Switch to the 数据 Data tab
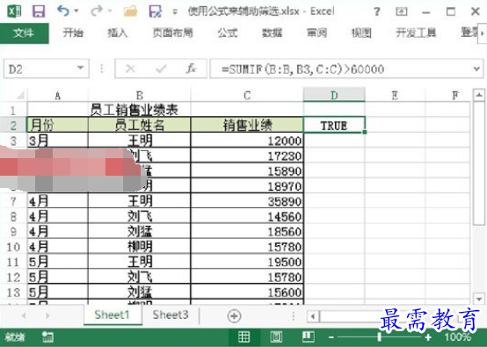This screenshot has width=487, height=347. [x=273, y=33]
